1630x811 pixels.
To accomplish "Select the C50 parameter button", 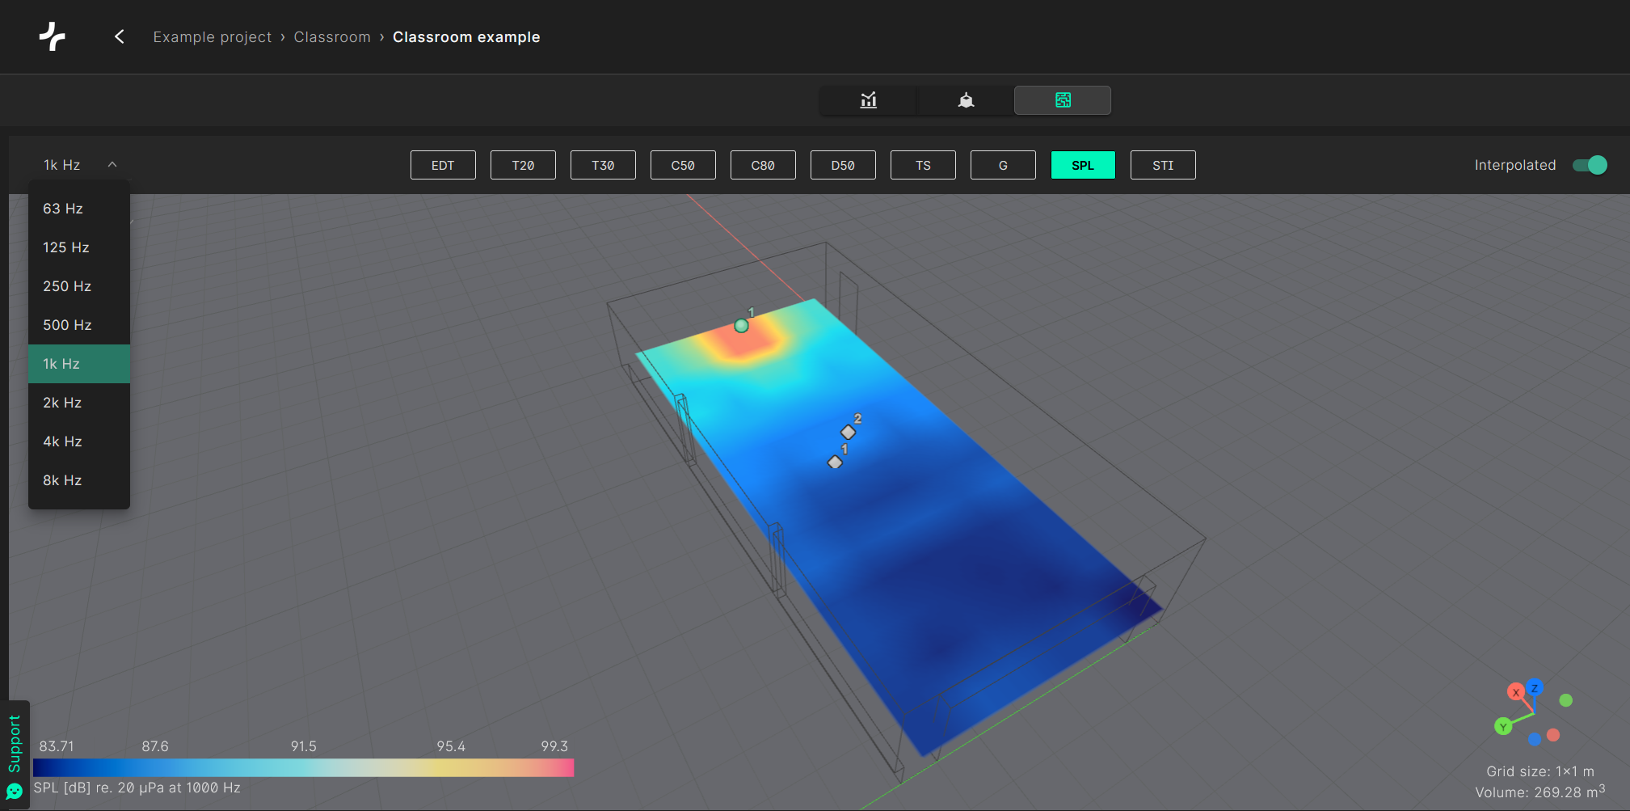I will 683,165.
